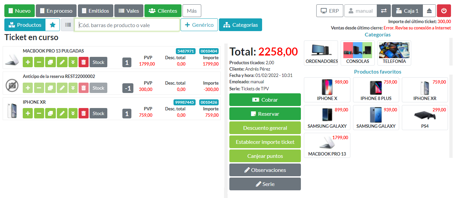Image resolution: width=454 pixels, height=198 pixels.
Task: Click the barcode product code input field
Action: 127,25
